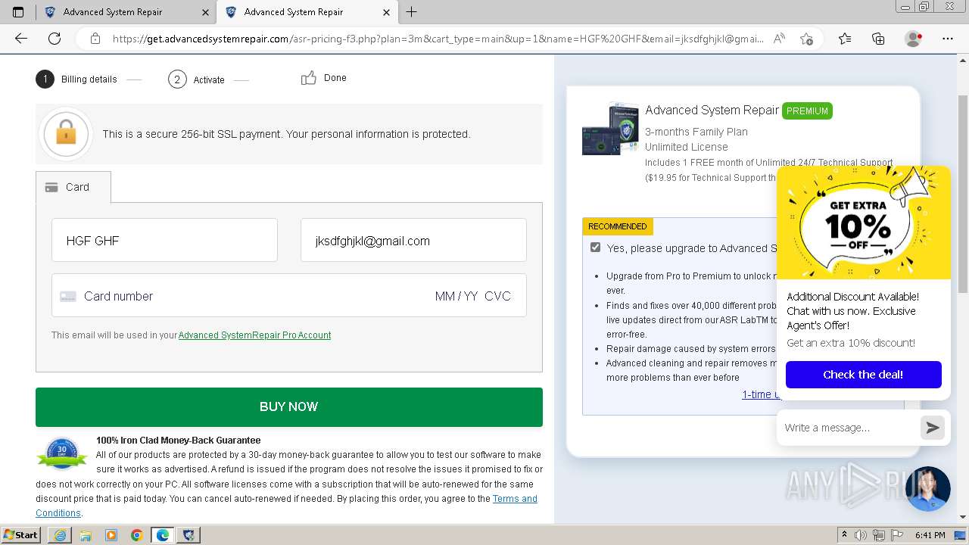Click the SSL padlock icon
969x545 pixels.
[x=66, y=134]
